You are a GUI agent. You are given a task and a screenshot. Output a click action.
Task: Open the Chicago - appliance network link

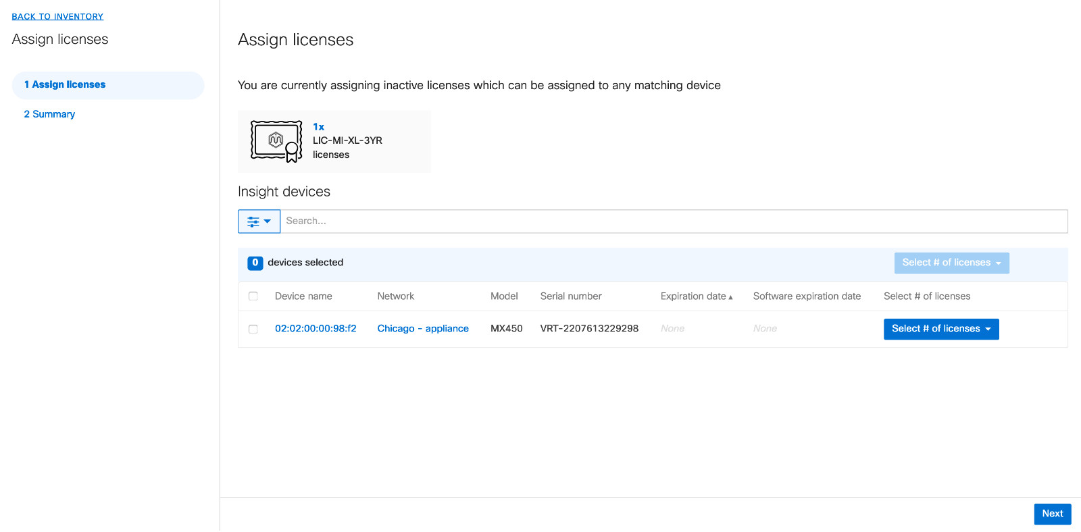coord(423,329)
